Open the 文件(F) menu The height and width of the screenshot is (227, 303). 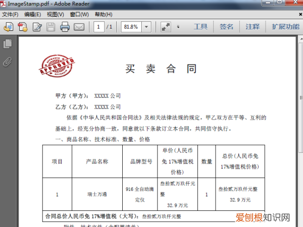[10, 15]
